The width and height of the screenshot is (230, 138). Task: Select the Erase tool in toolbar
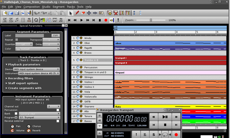[x=83, y=13]
